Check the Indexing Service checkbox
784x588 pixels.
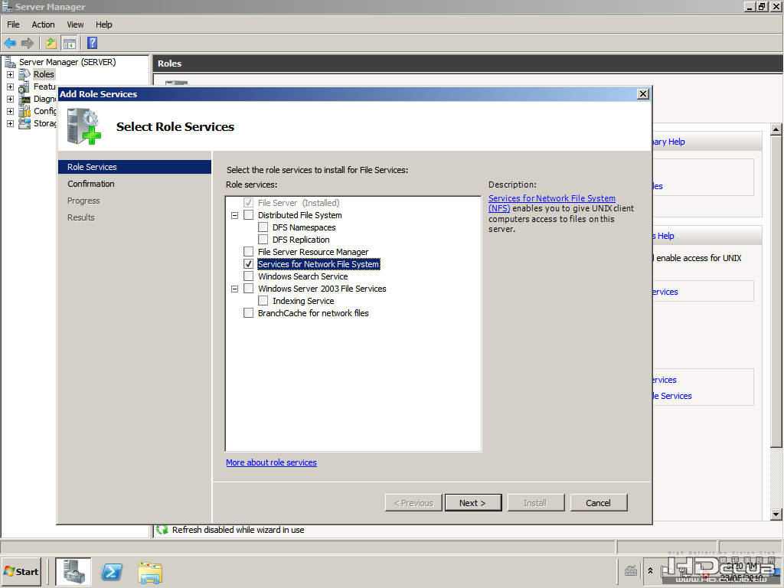pyautogui.click(x=263, y=301)
